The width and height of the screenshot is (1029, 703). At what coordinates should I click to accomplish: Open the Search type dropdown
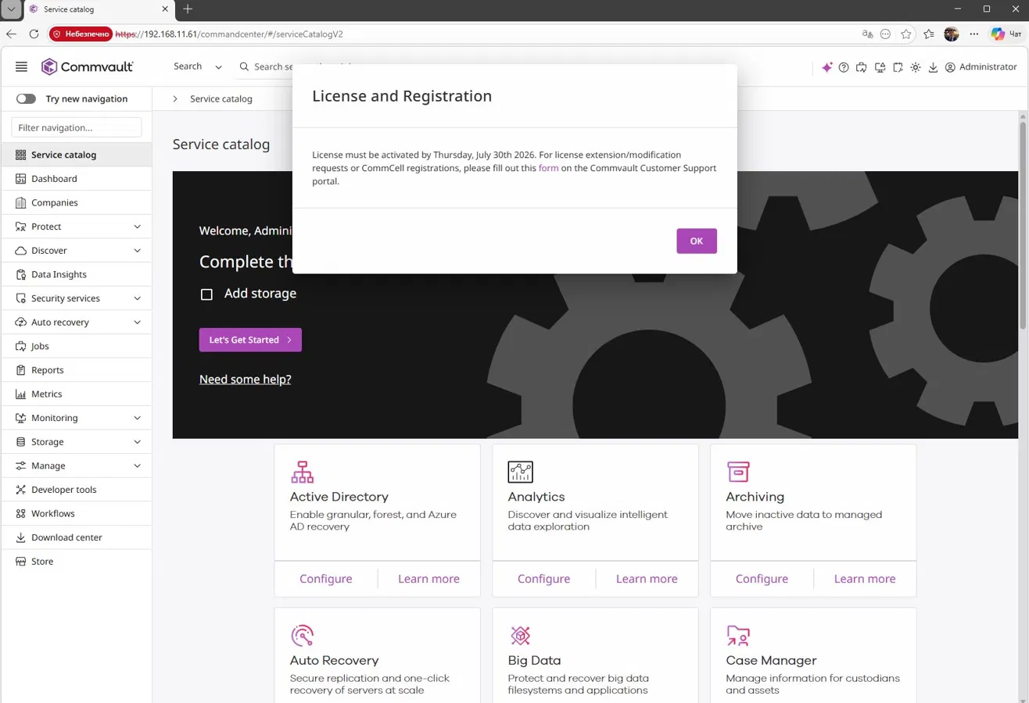coord(197,67)
